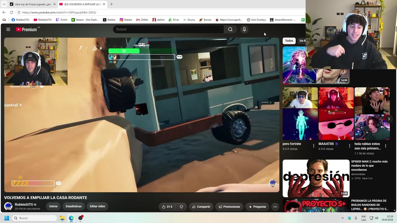Go to the YouTube Premium home logo
The height and width of the screenshot is (223, 397).
(x=26, y=29)
